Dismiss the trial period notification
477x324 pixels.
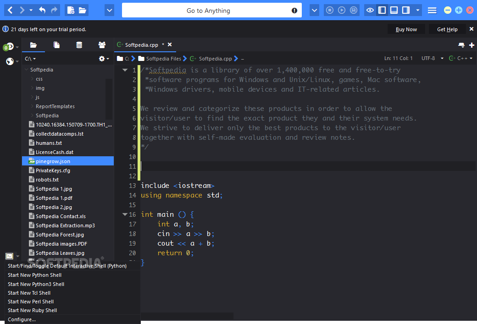pyautogui.click(x=471, y=29)
